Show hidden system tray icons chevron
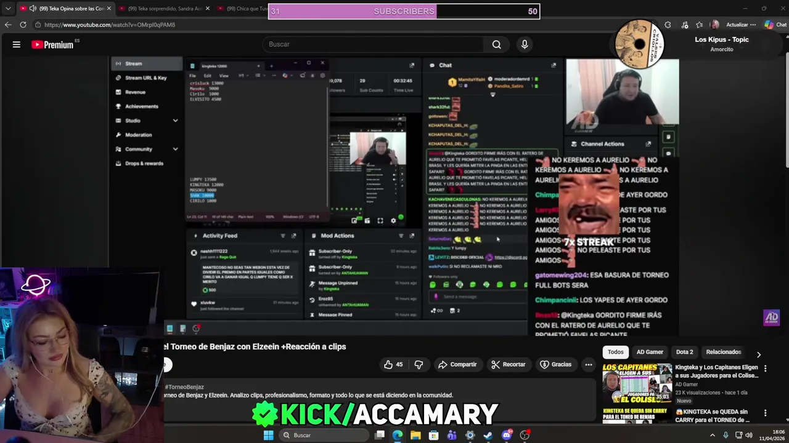The image size is (789, 443). [x=713, y=435]
